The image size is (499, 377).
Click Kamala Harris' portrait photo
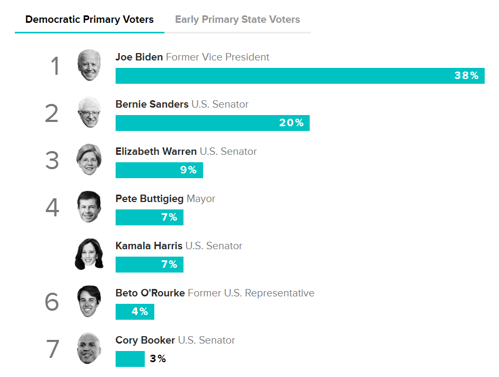pyautogui.click(x=89, y=254)
